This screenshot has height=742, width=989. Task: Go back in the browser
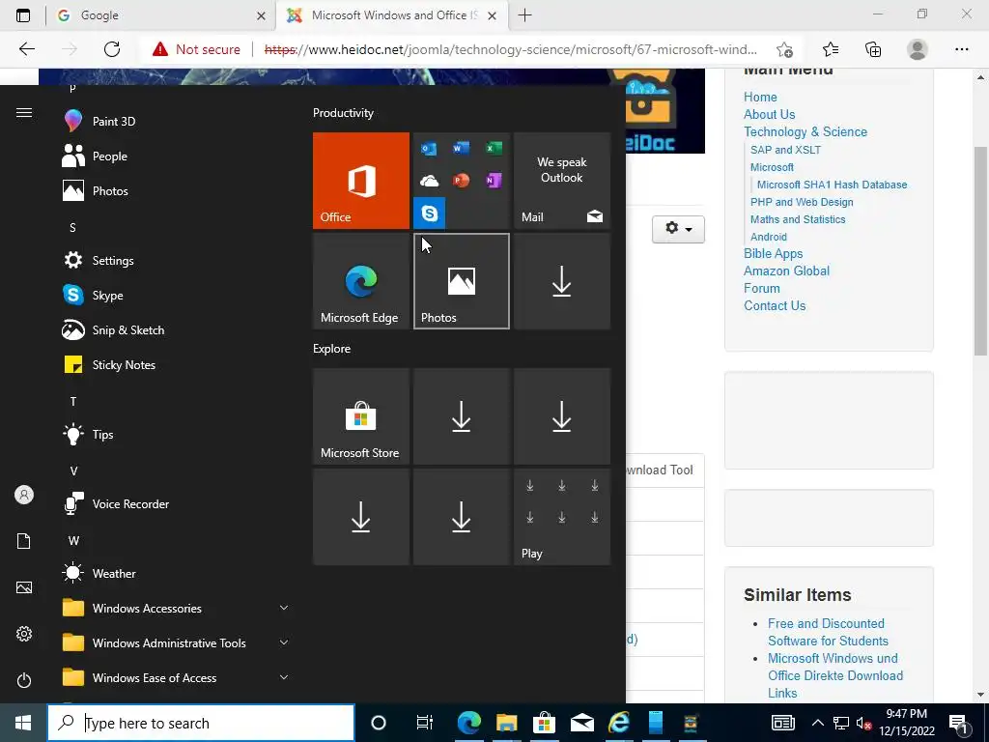coord(26,49)
